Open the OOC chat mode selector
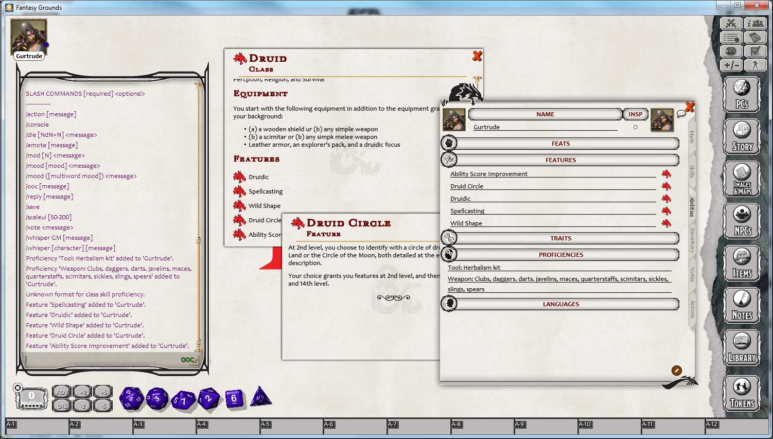 (187, 360)
